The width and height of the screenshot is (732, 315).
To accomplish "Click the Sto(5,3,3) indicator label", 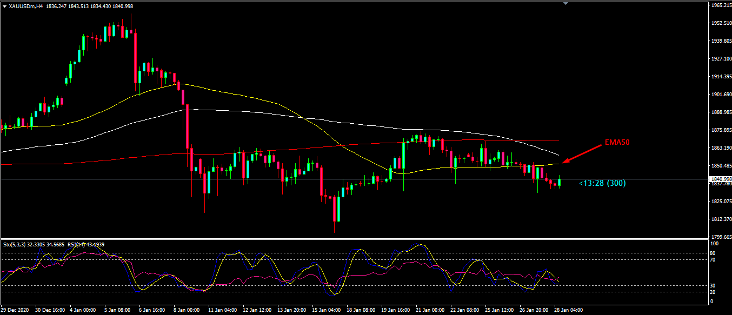I will pyautogui.click(x=17, y=245).
